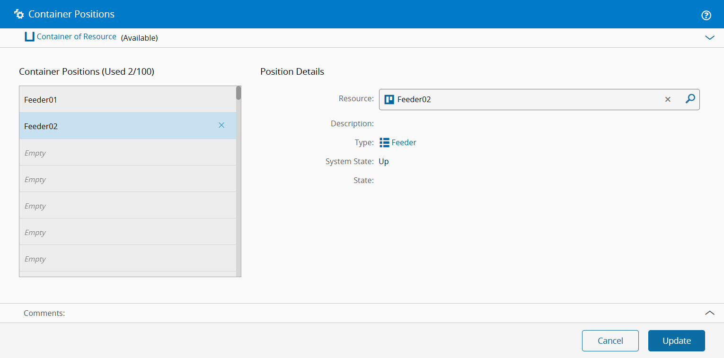Click the container icon next to Container of Resource
The width and height of the screenshot is (724, 358).
pos(30,37)
